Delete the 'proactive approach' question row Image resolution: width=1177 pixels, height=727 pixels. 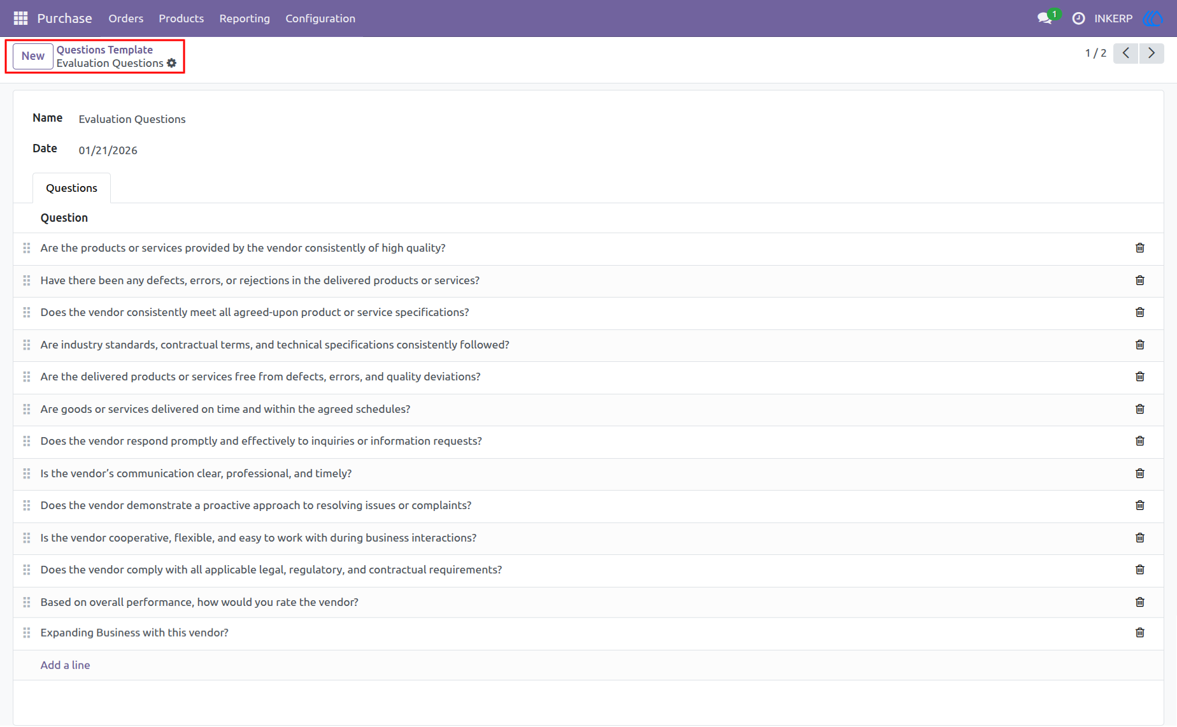click(x=1139, y=505)
